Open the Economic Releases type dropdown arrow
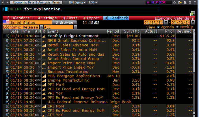Image resolution: width=199 pixels, height=117 pixels. (x=41, y=27)
